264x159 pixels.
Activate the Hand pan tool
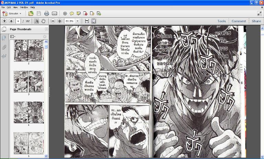43,21
